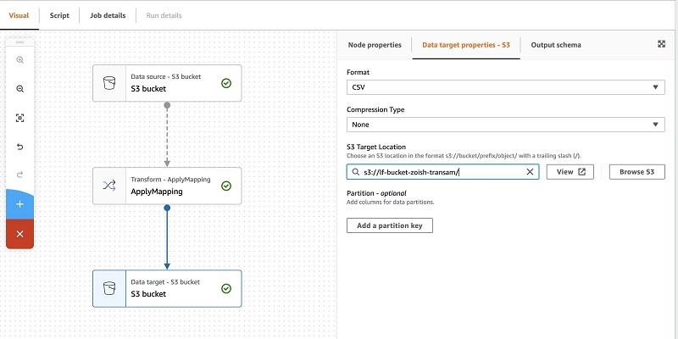Switch to the Script tab
The image size is (678, 339).
tap(59, 15)
